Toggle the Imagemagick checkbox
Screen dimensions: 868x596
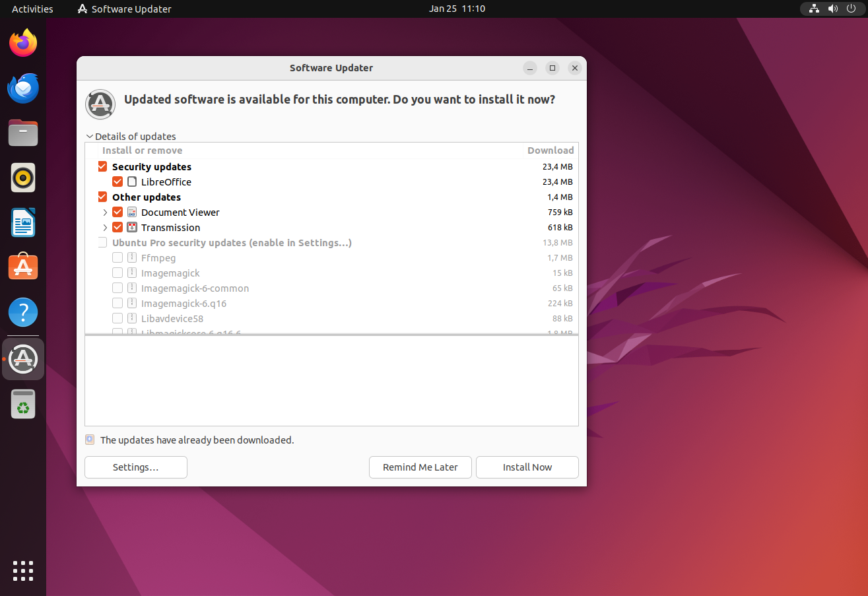(117, 273)
